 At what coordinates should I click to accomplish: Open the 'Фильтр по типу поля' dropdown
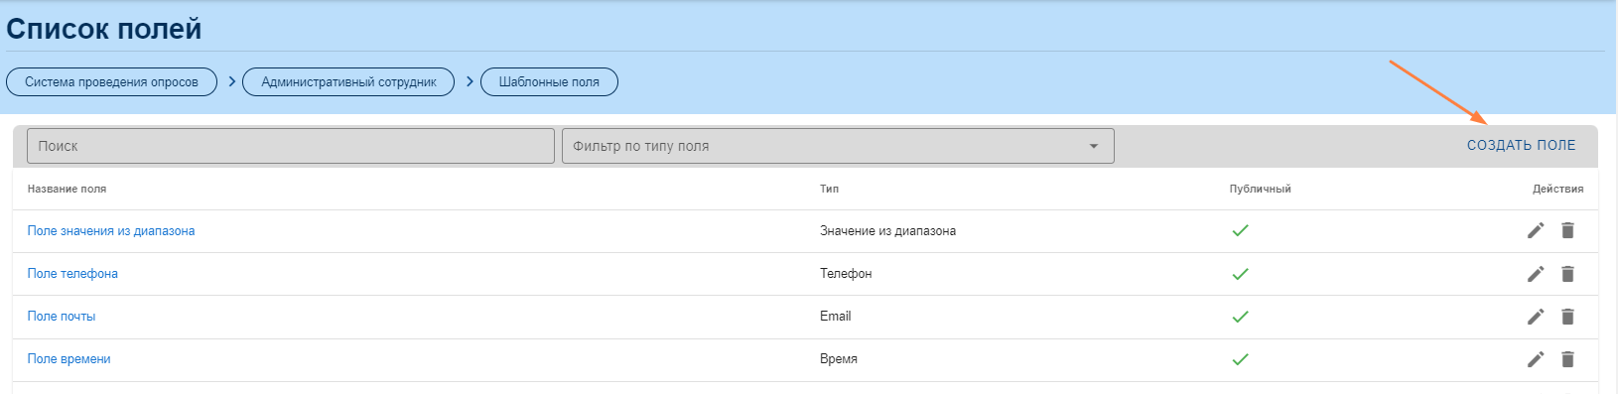point(838,146)
